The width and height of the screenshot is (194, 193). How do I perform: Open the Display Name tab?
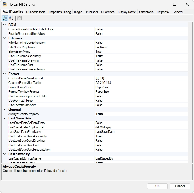tap(127, 12)
